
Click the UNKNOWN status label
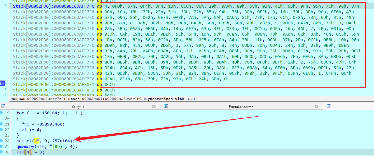17,99
